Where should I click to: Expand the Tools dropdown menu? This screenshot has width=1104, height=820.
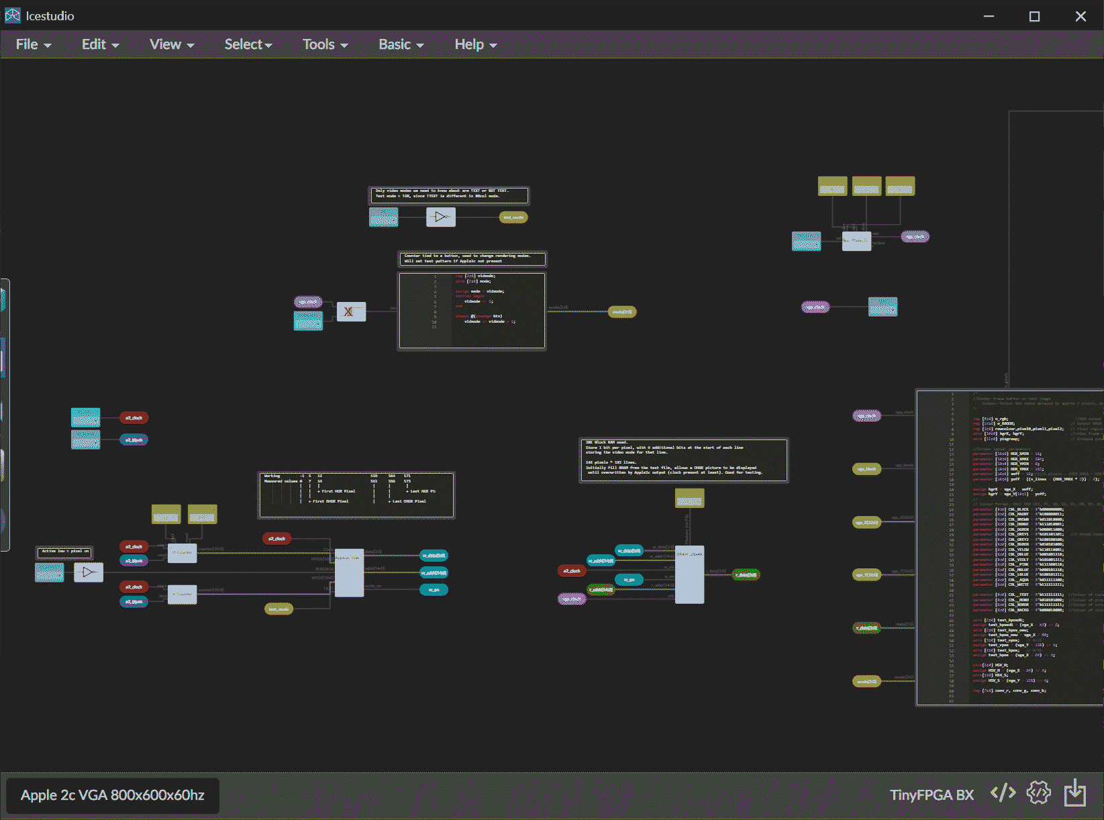pyautogui.click(x=325, y=44)
